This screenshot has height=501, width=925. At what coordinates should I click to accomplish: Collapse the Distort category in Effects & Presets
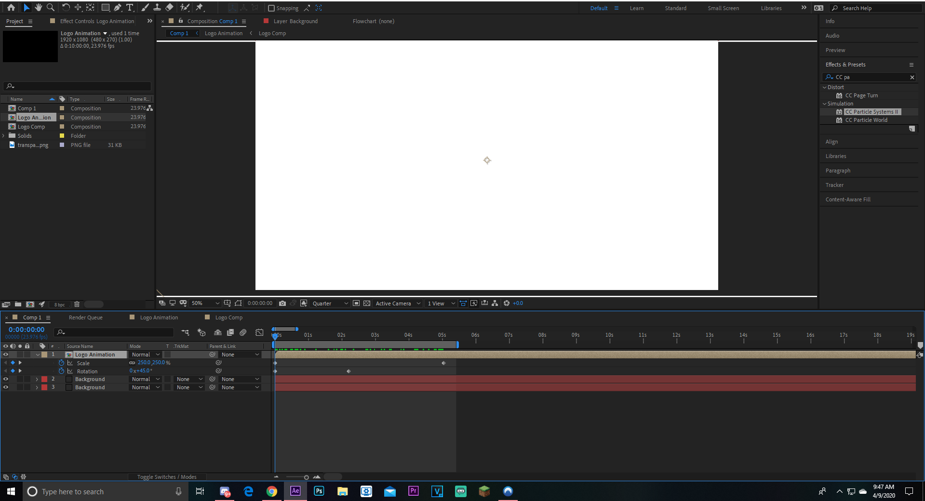(x=825, y=87)
